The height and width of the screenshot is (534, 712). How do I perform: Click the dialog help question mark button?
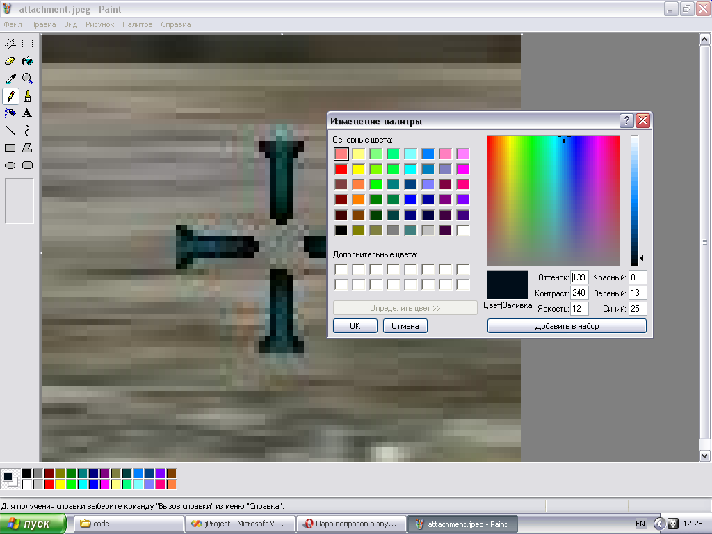pos(626,121)
